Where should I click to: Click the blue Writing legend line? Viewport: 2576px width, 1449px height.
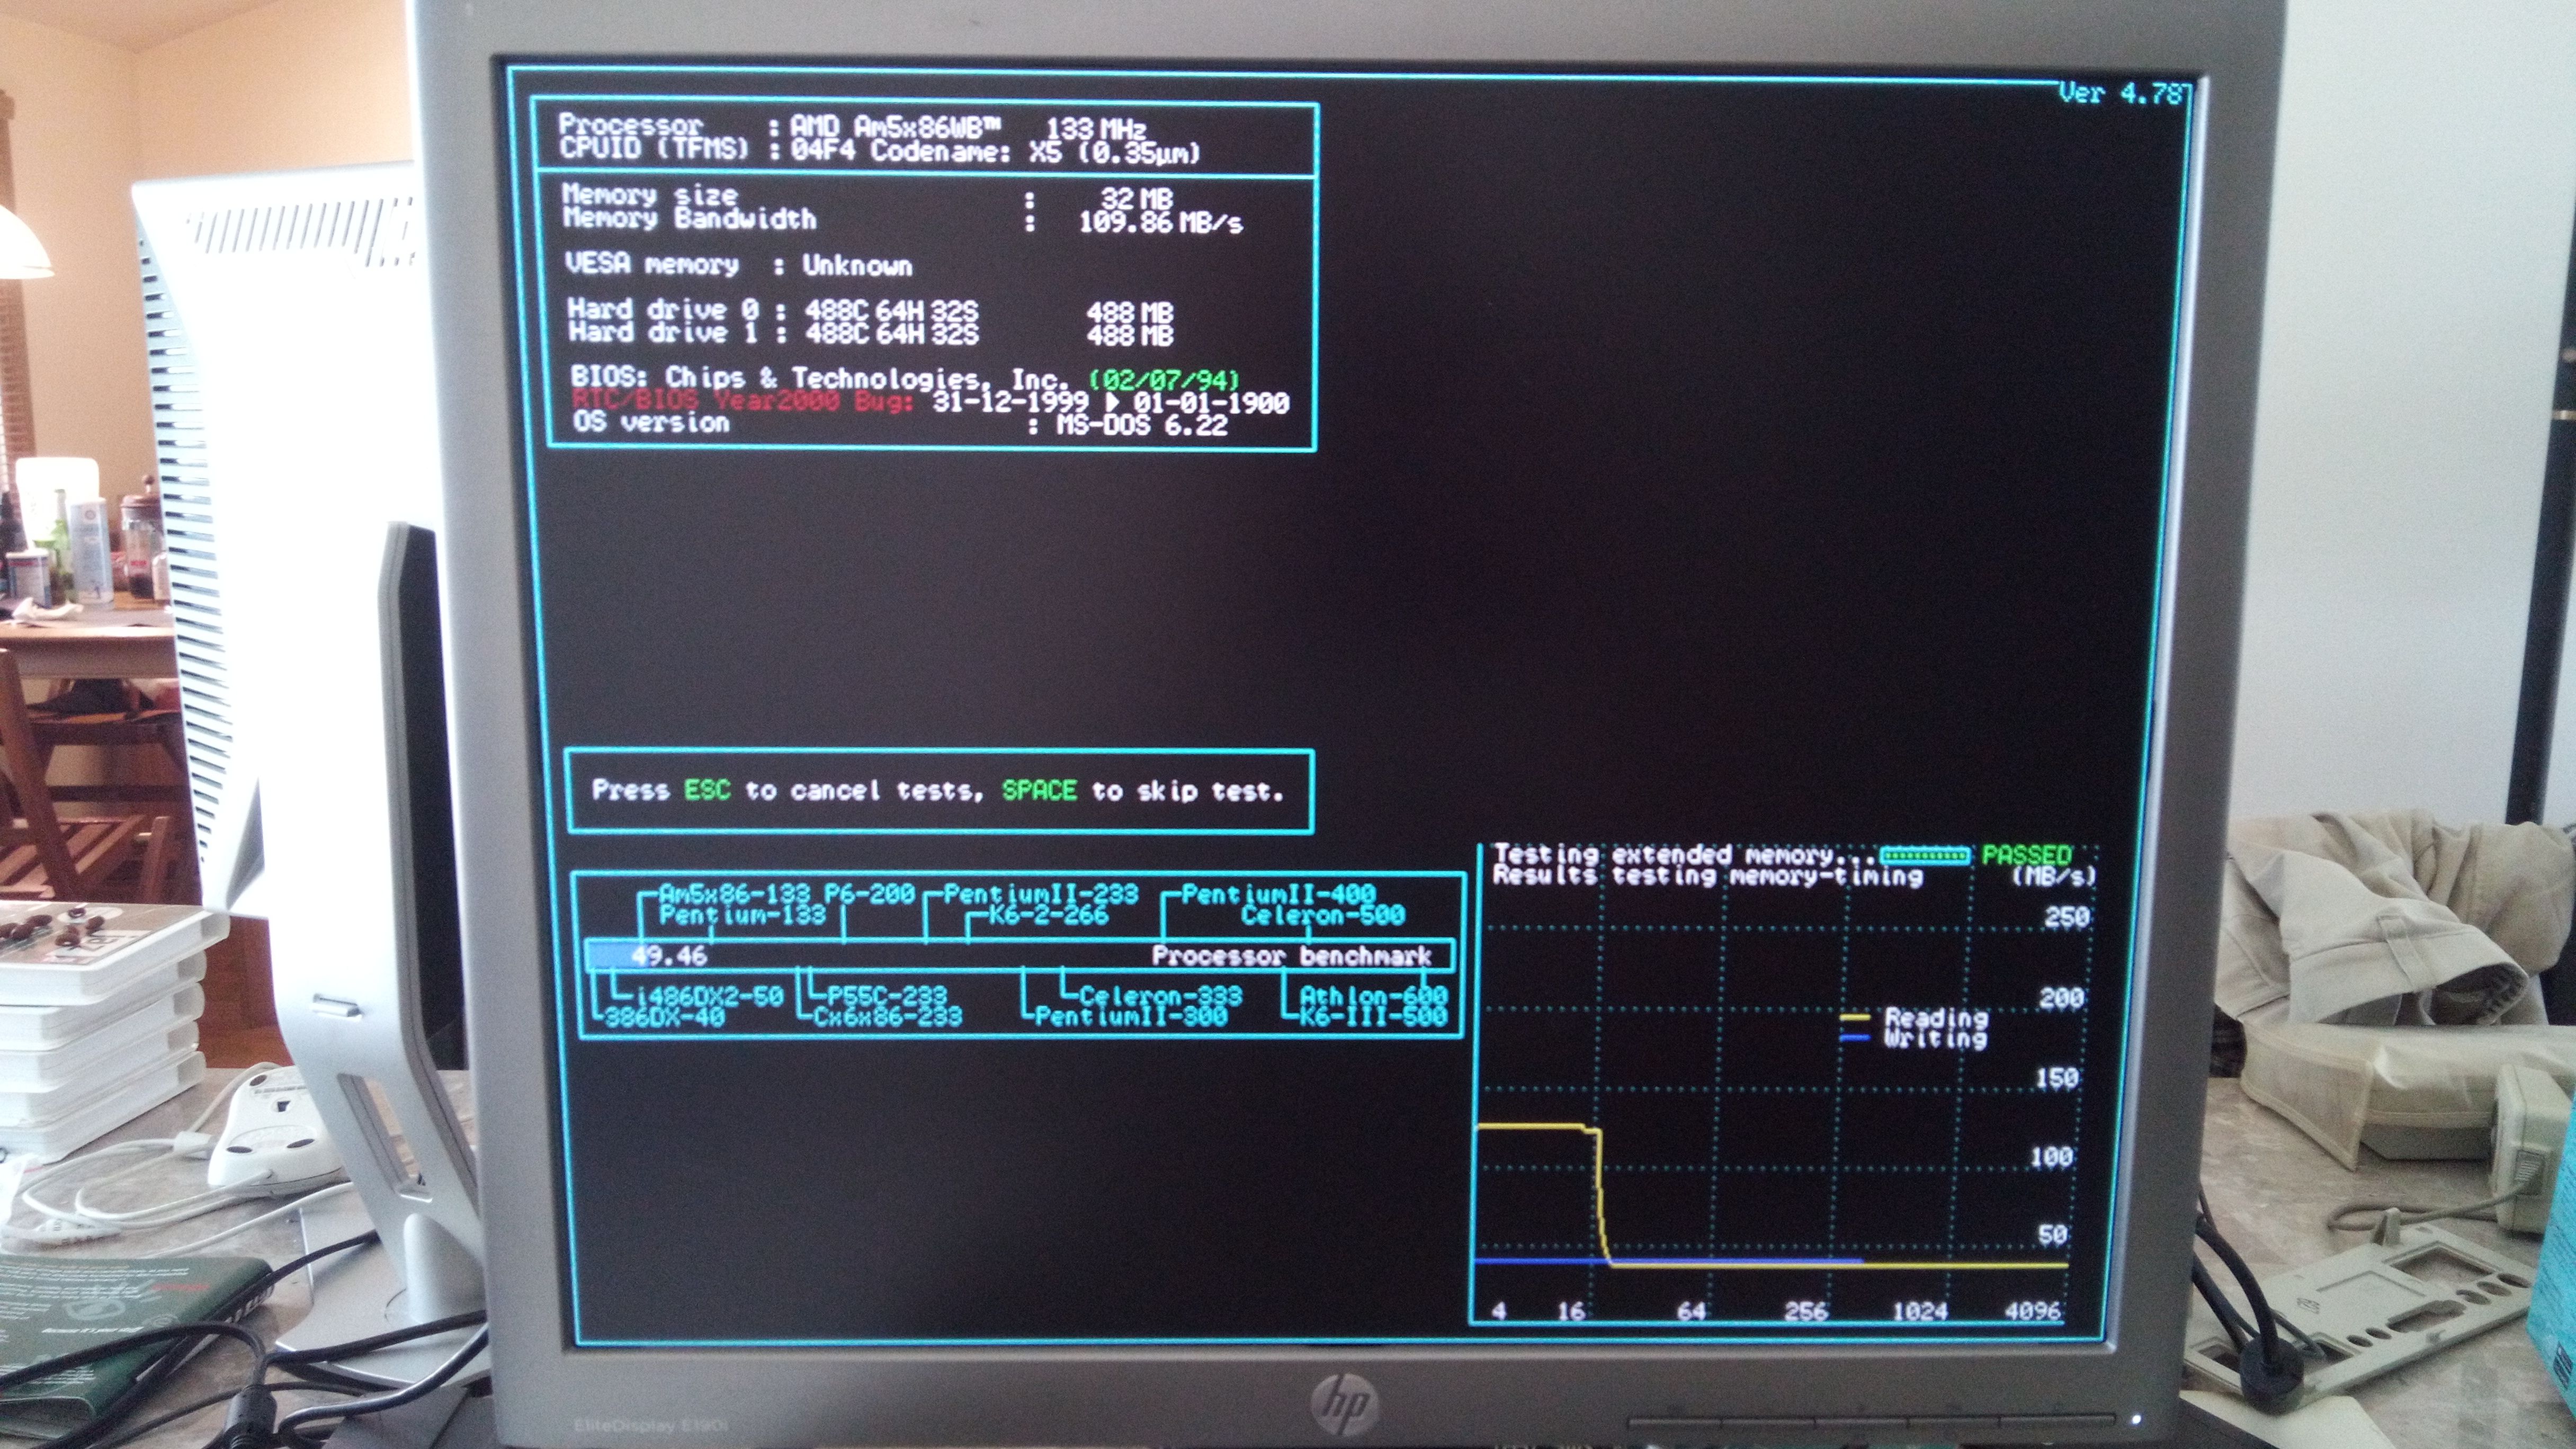click(1855, 1038)
